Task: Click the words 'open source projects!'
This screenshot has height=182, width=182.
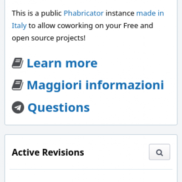Action: pos(49,38)
